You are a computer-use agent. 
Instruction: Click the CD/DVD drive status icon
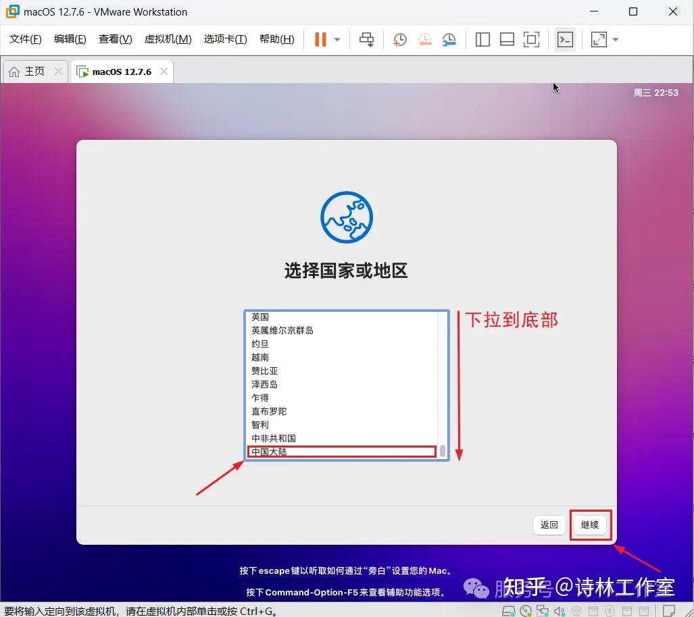pos(525,611)
